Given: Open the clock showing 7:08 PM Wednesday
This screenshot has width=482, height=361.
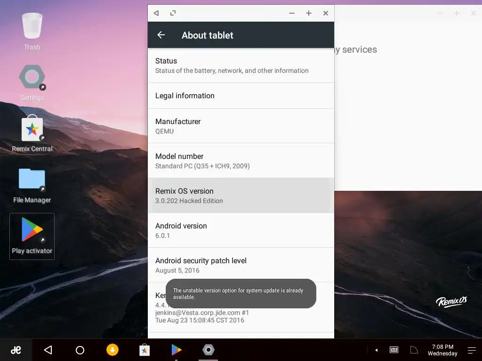Looking at the screenshot, I should point(442,350).
